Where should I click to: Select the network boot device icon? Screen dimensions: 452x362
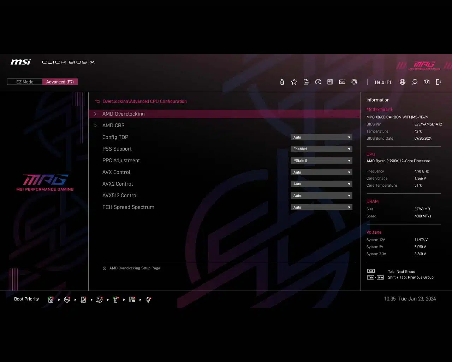click(x=149, y=299)
